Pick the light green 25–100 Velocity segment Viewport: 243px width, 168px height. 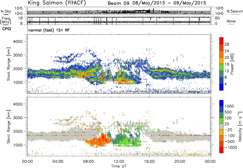click(x=221, y=121)
